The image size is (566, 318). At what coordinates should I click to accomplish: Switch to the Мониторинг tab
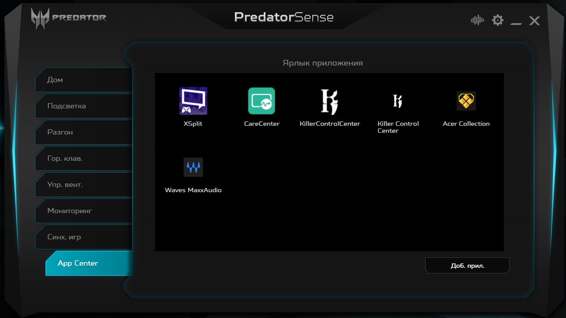coord(84,211)
